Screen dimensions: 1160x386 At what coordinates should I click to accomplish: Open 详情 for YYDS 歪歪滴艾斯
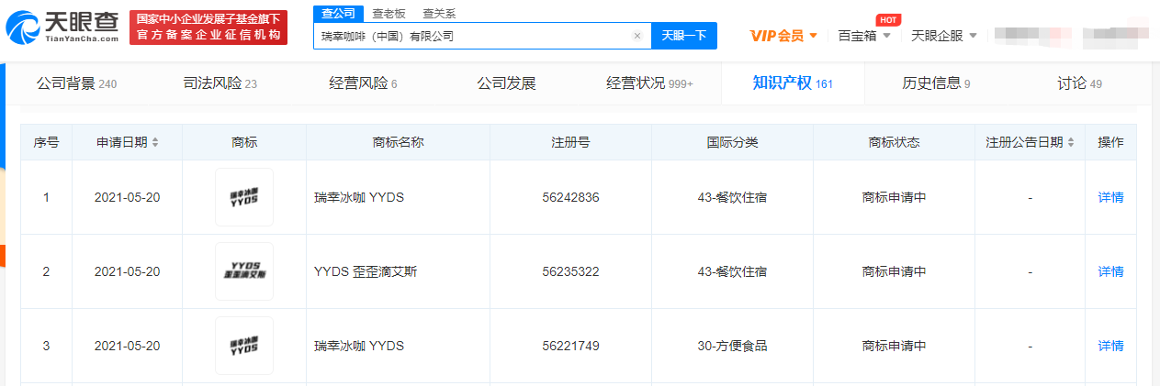pos(1110,271)
